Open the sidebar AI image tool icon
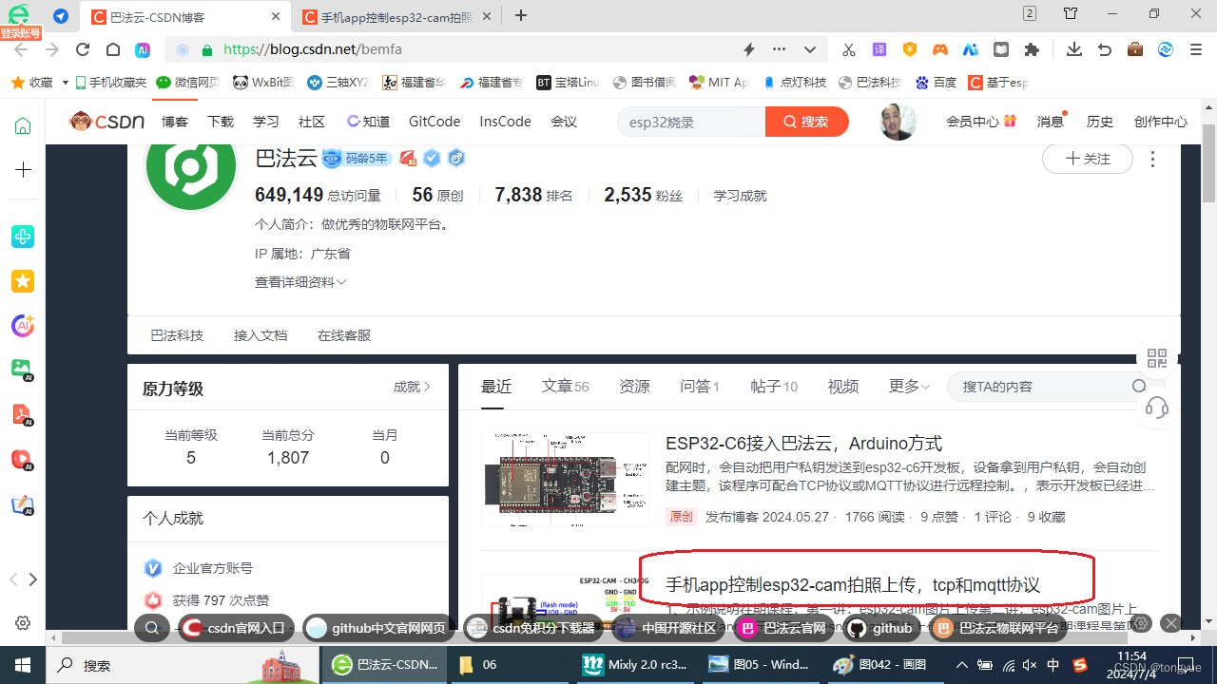The width and height of the screenshot is (1217, 684). point(23,370)
